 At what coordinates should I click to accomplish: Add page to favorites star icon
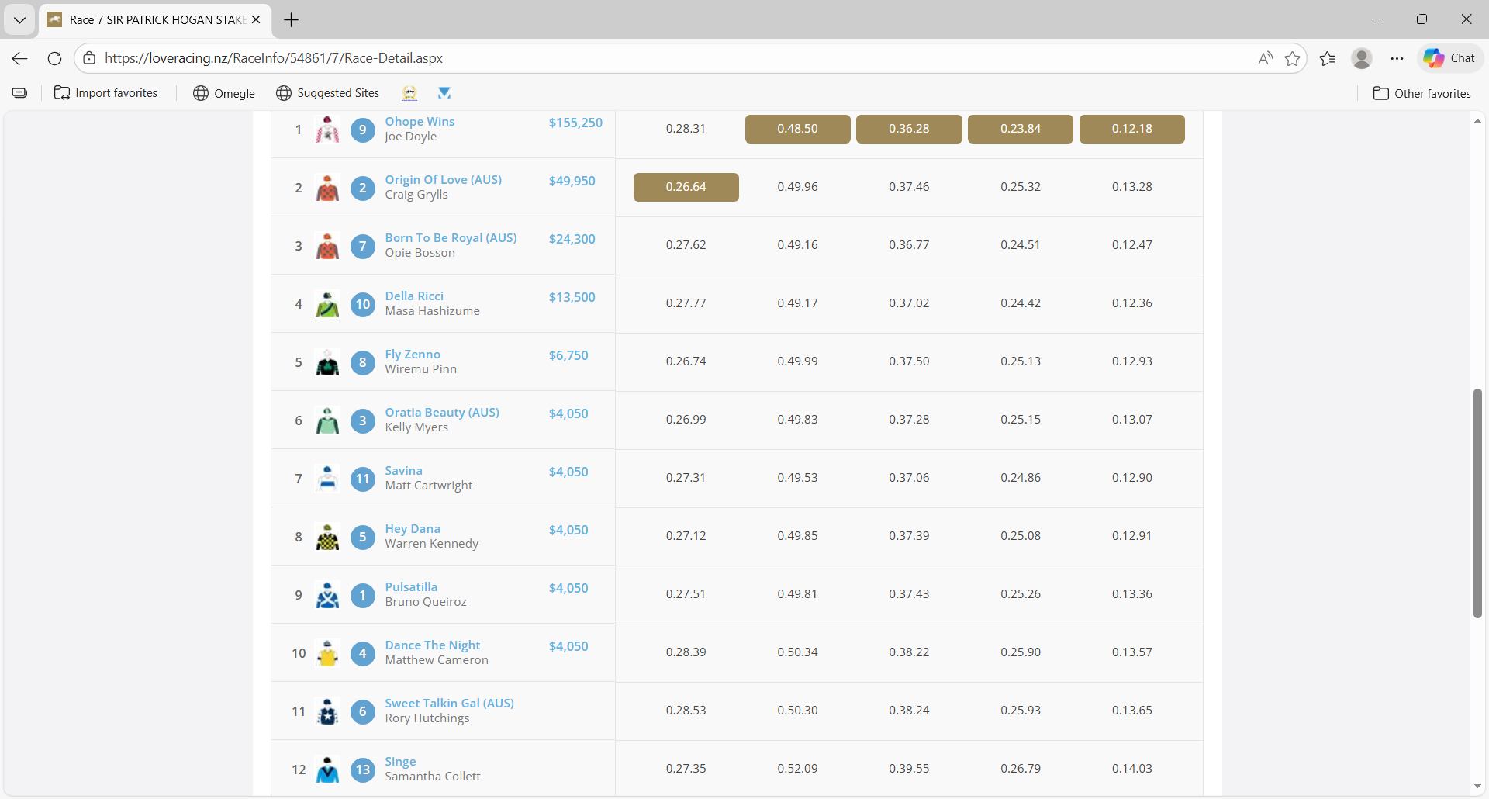coord(1292,58)
